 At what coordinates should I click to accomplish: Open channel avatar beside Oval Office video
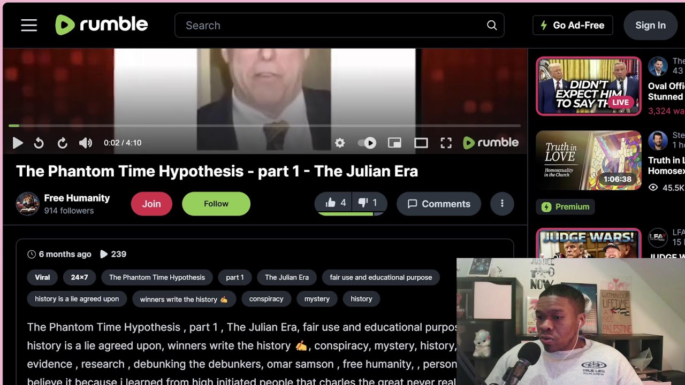point(658,66)
